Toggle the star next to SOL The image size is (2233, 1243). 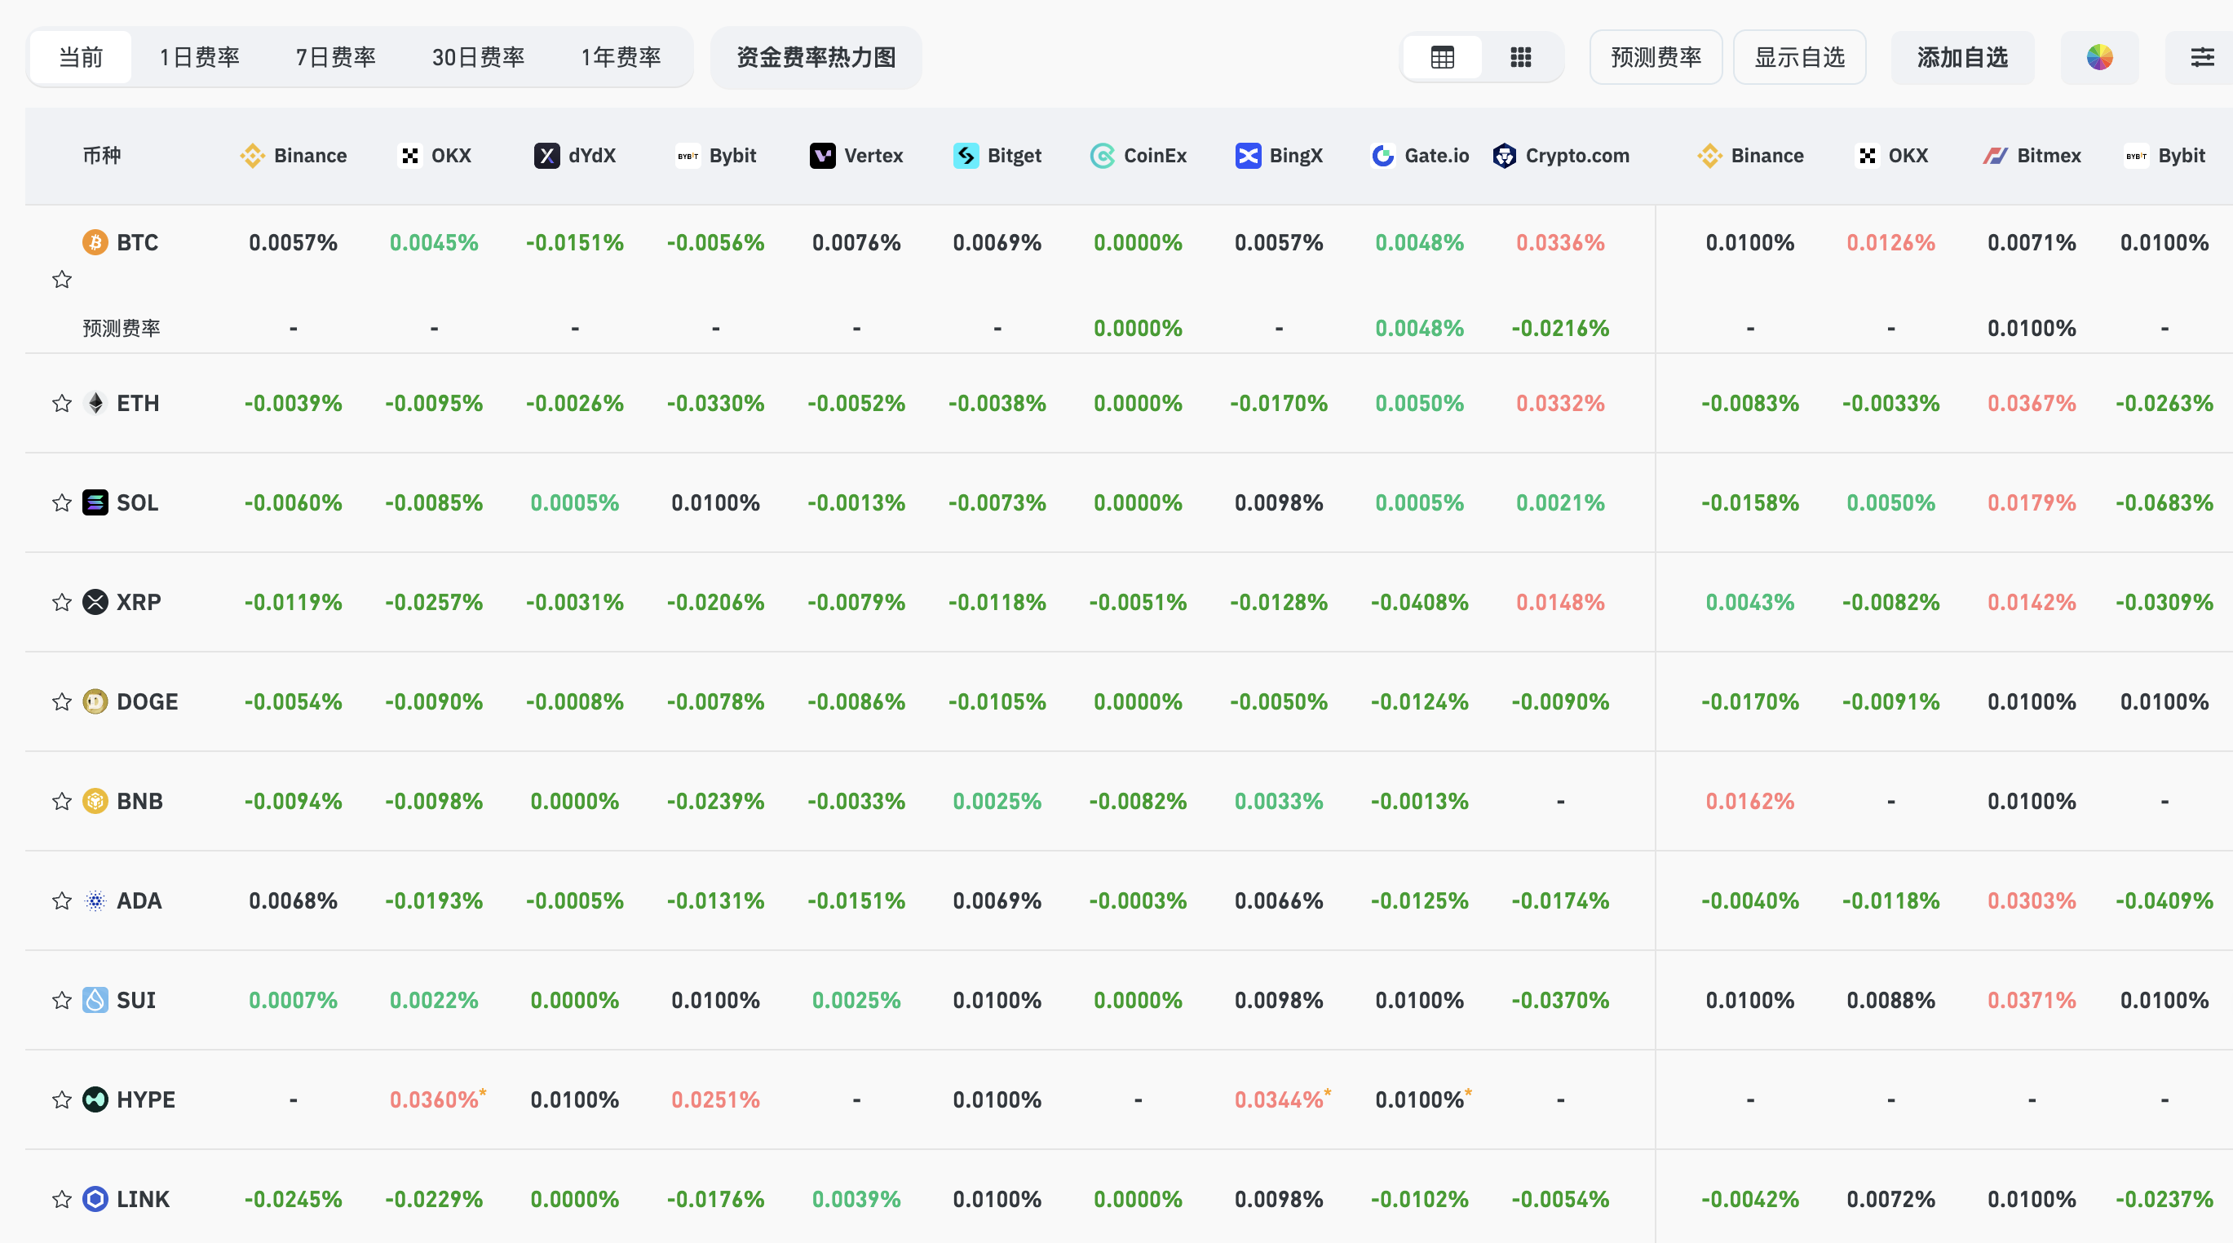(61, 502)
